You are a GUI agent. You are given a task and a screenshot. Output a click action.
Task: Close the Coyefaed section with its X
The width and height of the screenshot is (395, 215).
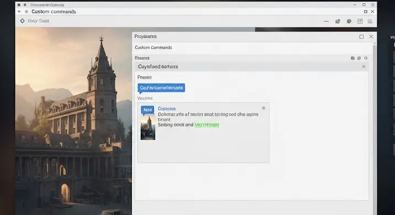pos(364,67)
